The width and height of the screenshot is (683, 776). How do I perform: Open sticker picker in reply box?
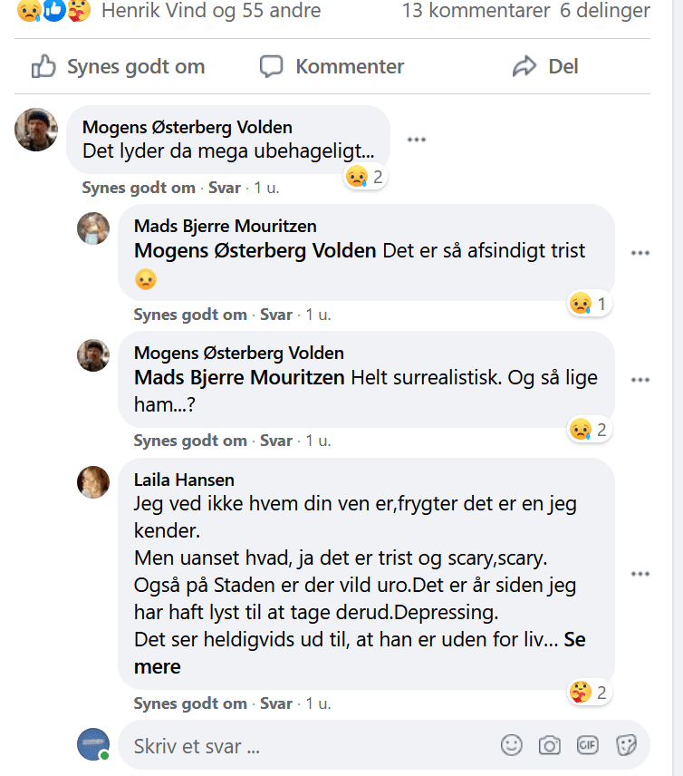point(626,745)
